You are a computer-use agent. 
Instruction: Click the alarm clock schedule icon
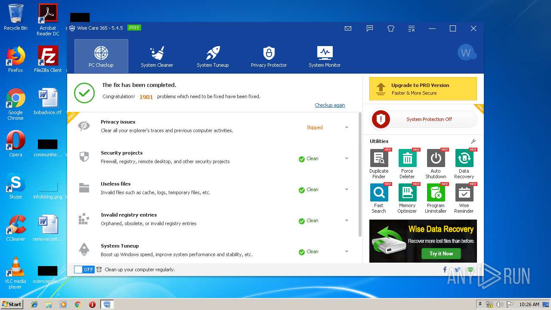tap(99, 270)
